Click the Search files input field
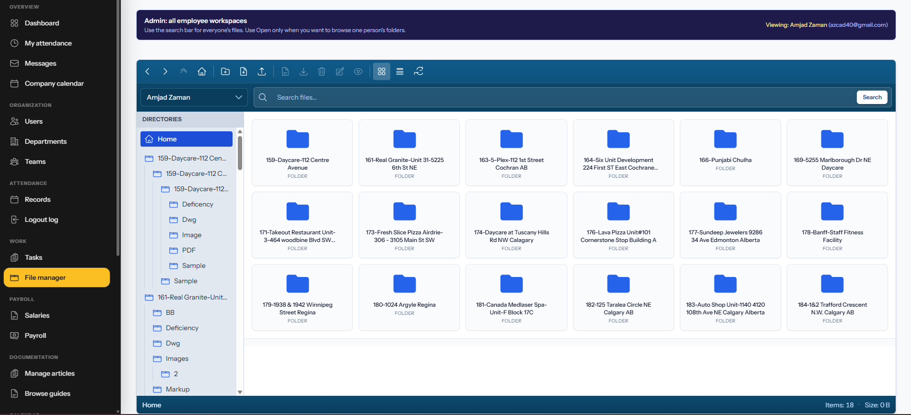This screenshot has height=415, width=911. (x=565, y=97)
